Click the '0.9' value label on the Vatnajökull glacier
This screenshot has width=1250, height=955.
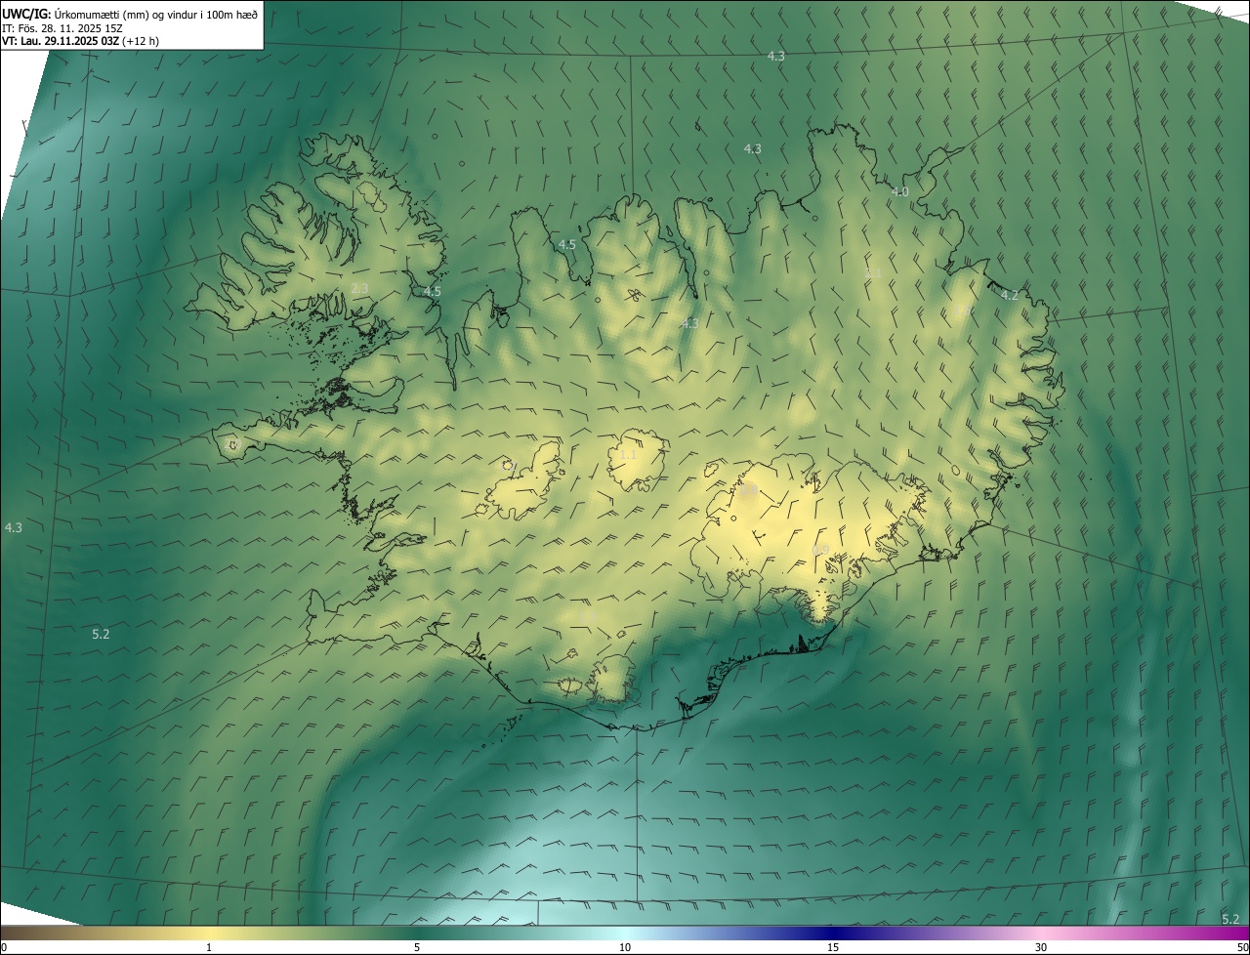[820, 550]
